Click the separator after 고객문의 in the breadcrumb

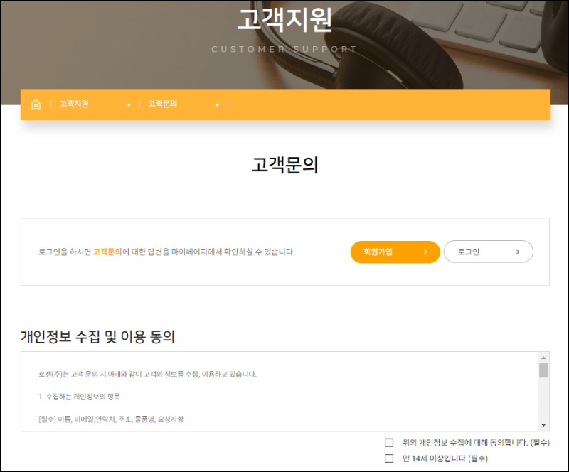point(229,104)
